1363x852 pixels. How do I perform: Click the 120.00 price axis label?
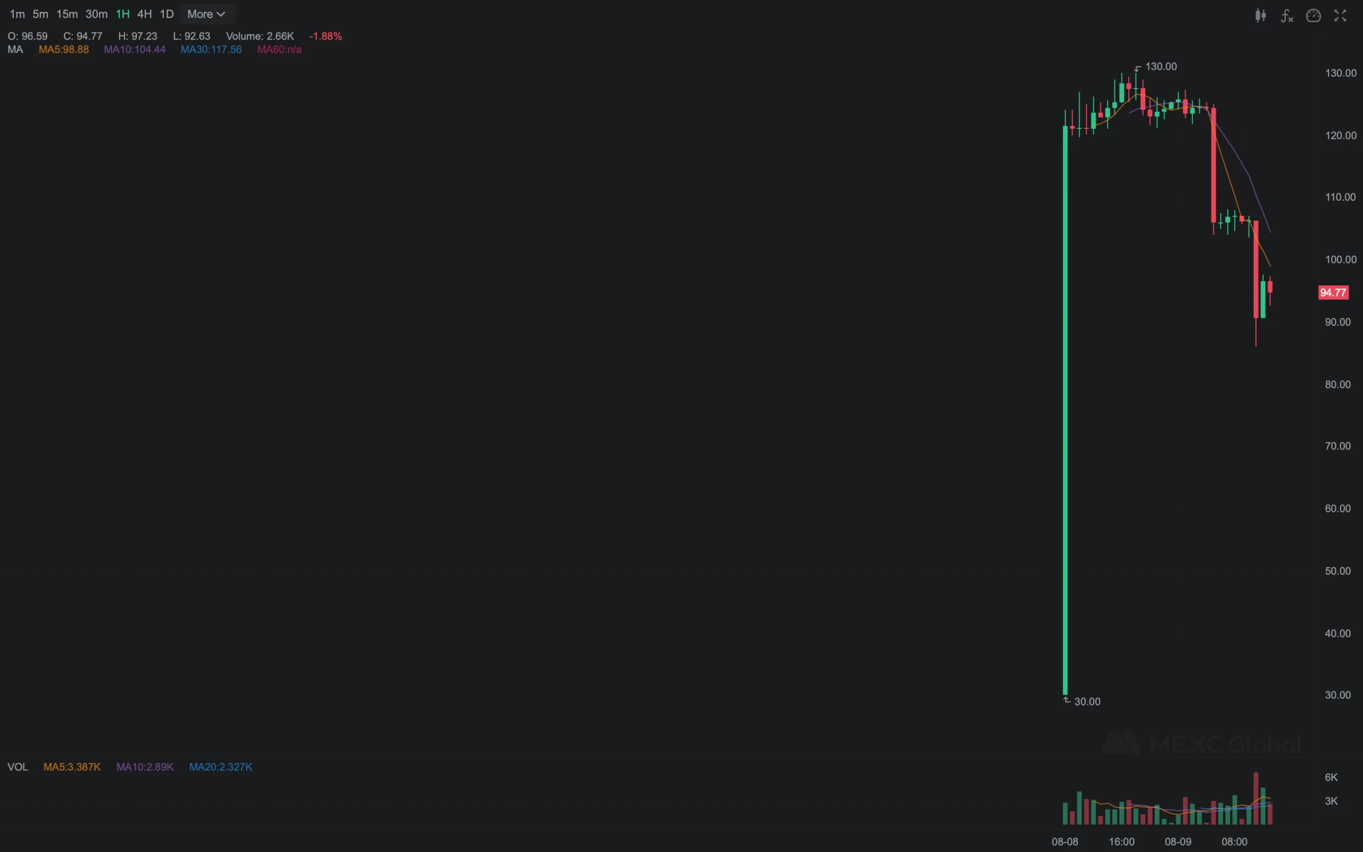coord(1341,135)
